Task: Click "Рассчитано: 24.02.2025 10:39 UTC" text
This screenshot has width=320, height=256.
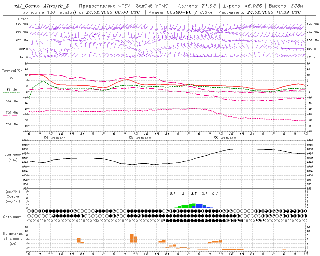Action: point(259,12)
